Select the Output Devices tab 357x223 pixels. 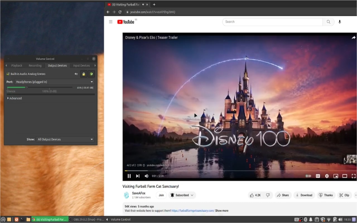(x=57, y=66)
